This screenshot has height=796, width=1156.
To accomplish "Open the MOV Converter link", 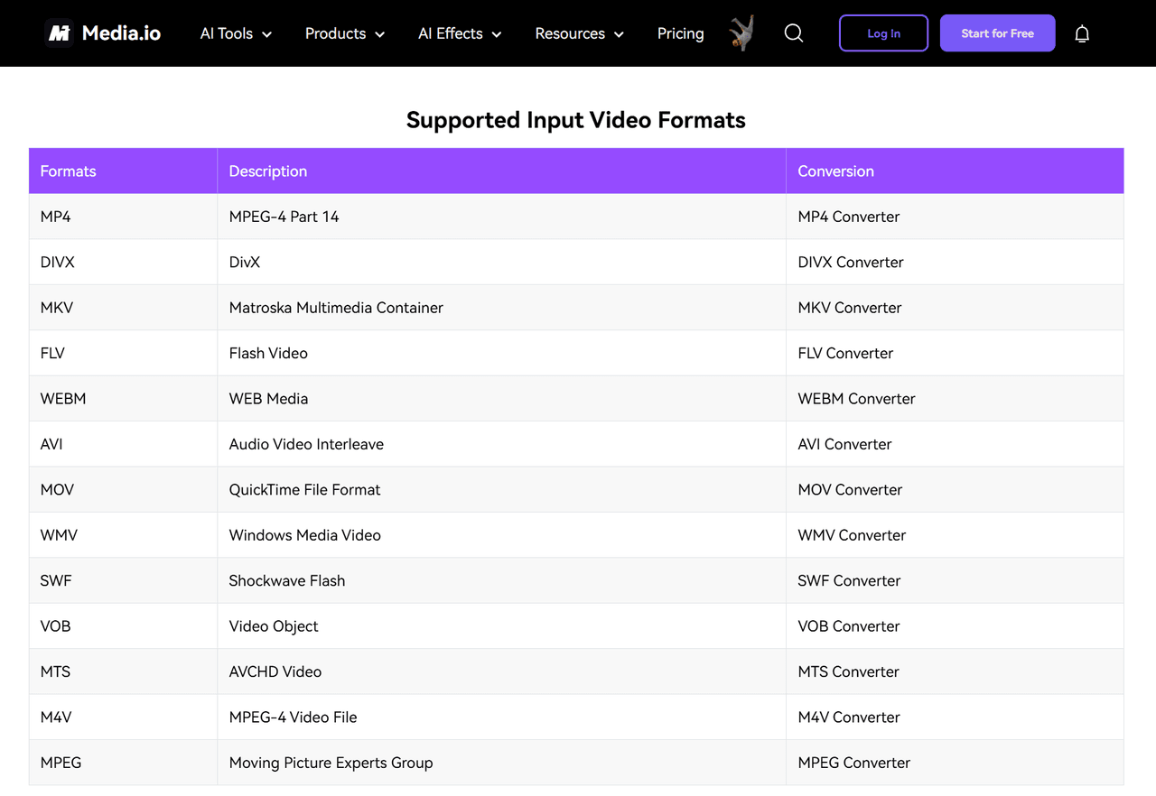I will (850, 490).
